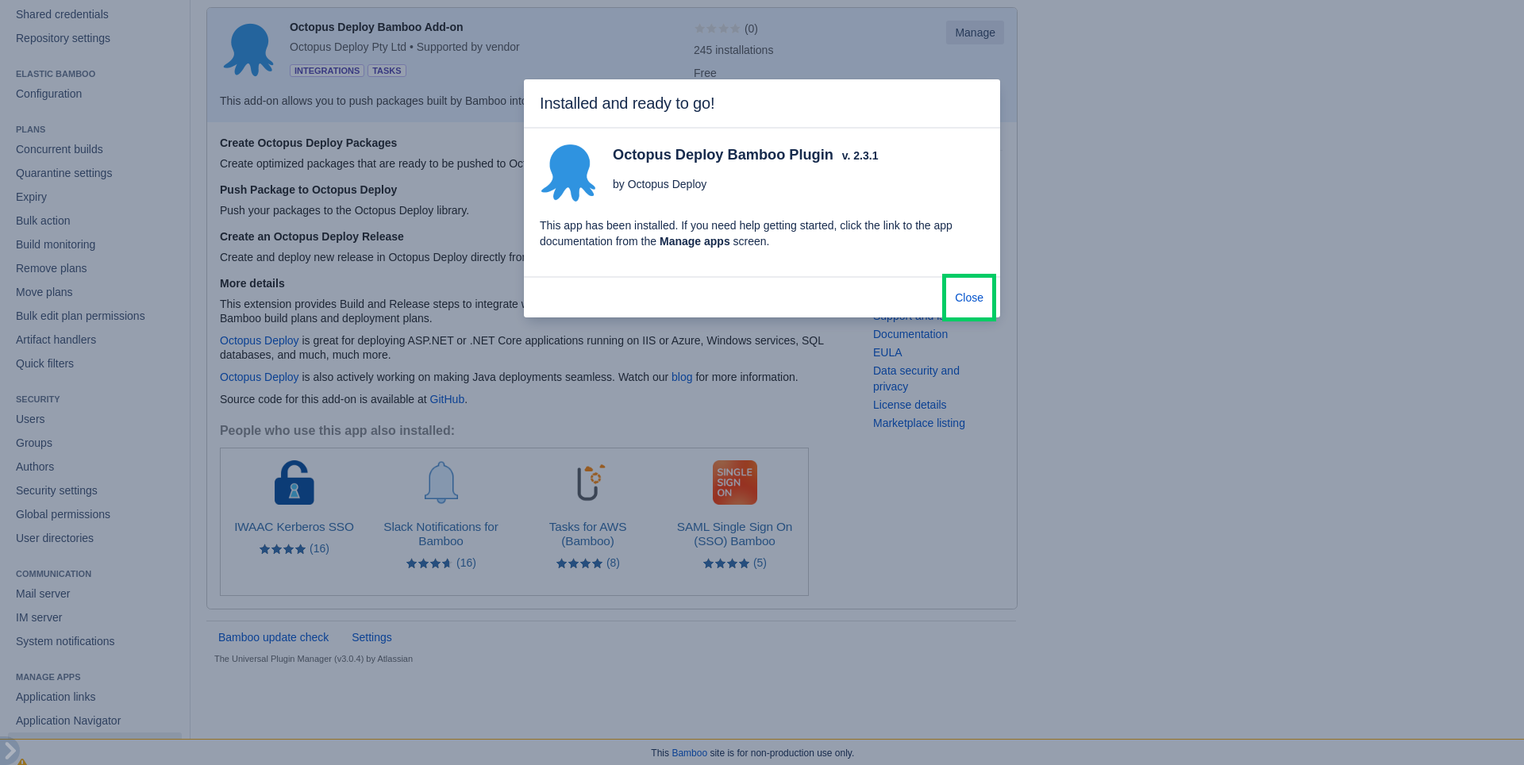Open Application links page
The image size is (1524, 765).
56,697
